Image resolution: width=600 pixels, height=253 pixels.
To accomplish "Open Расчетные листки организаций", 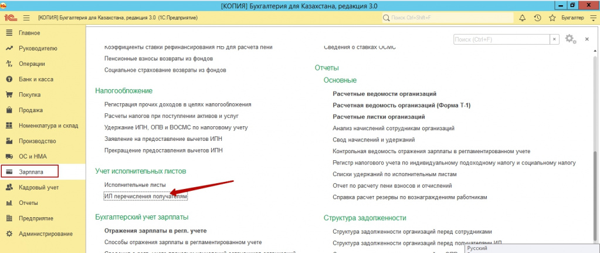I will 379,117.
